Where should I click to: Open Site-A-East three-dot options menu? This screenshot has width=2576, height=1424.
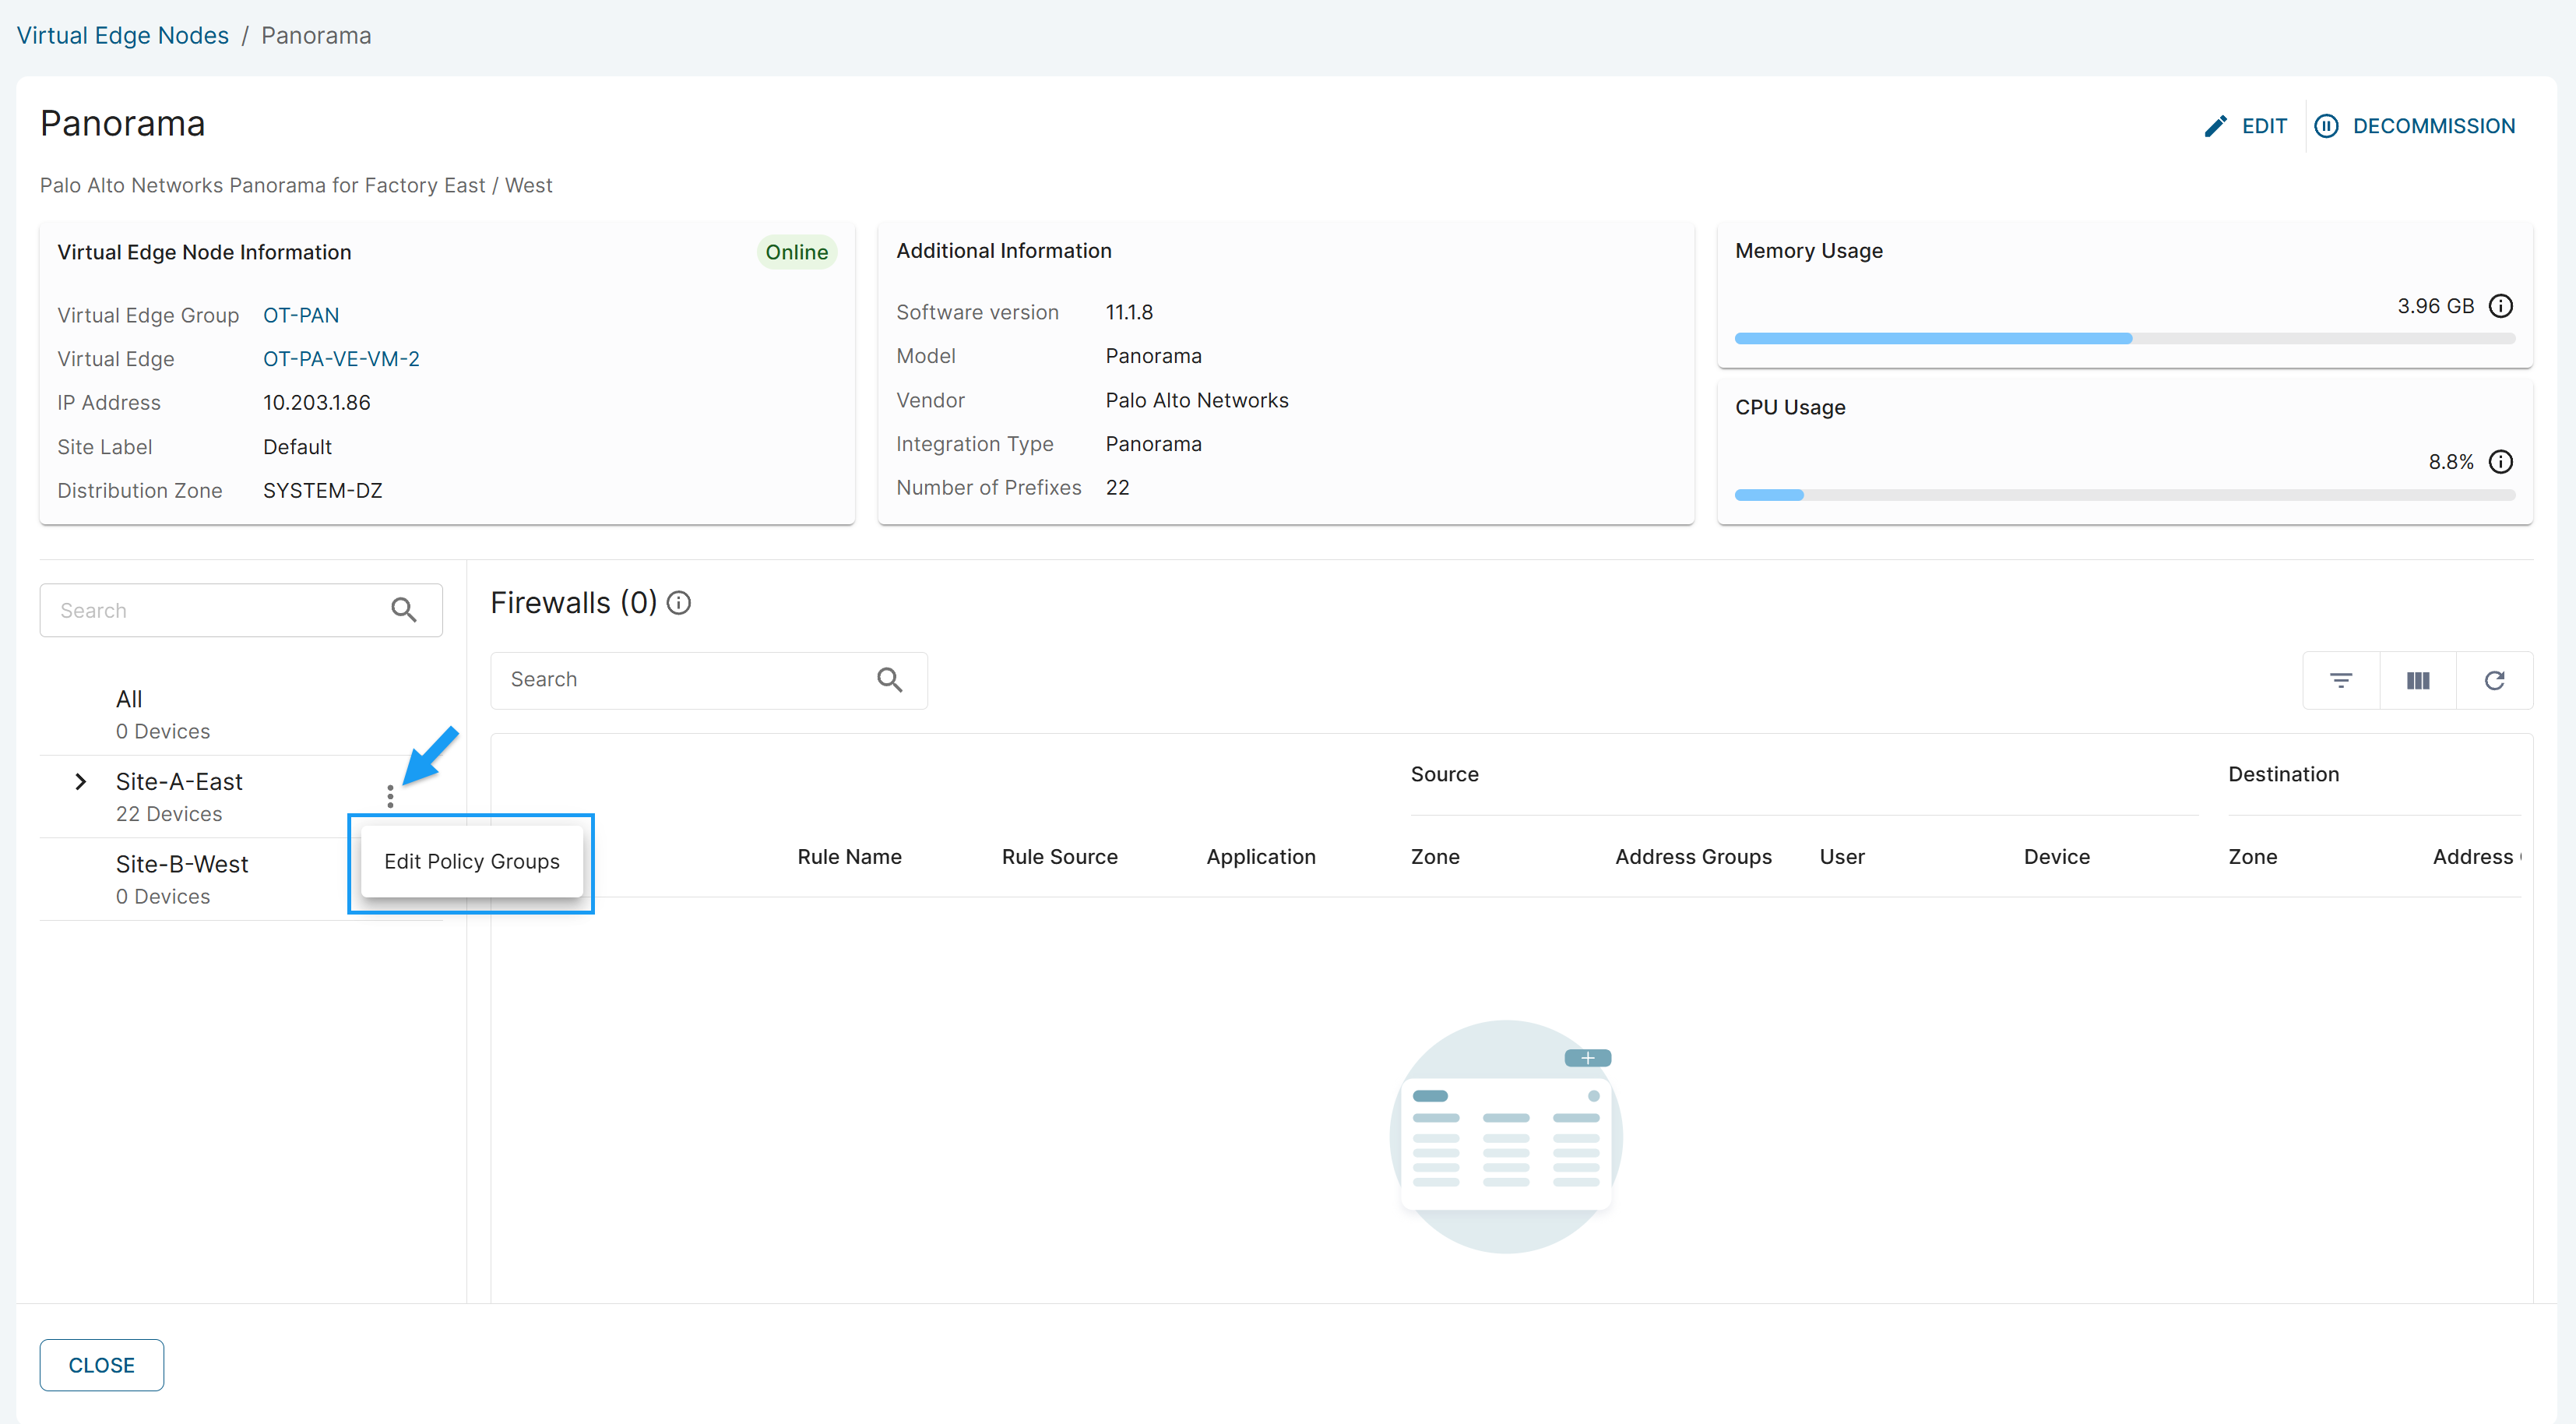(x=390, y=797)
